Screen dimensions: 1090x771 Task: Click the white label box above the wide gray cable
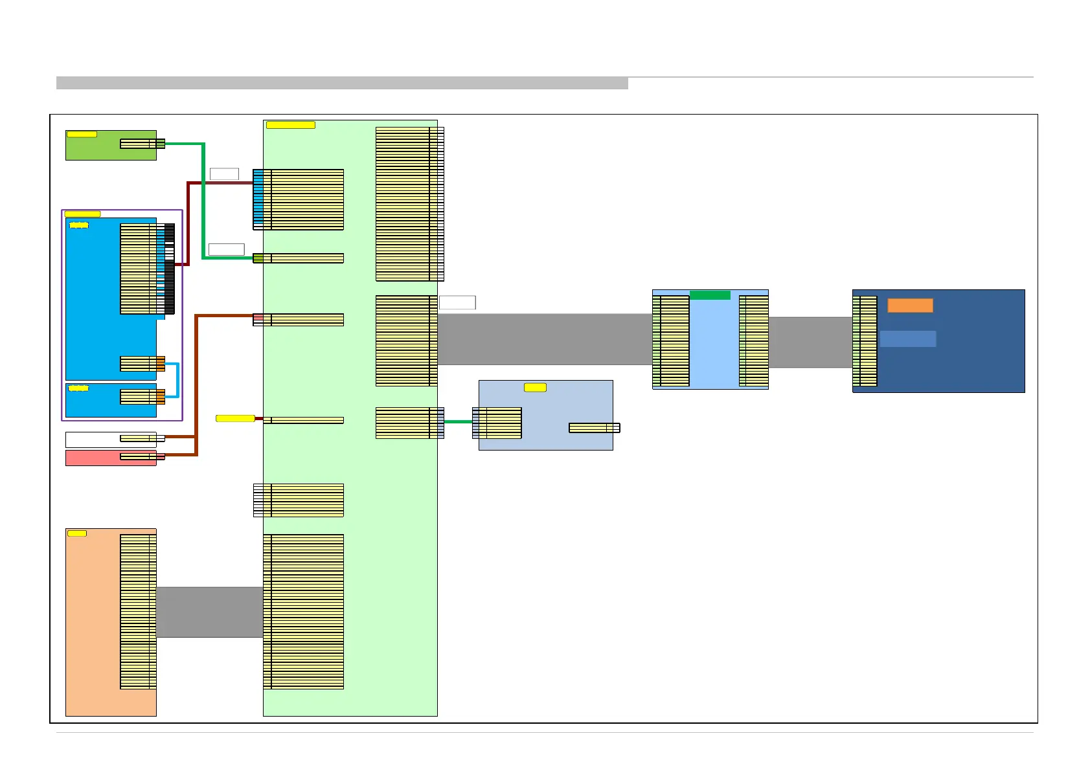click(x=457, y=302)
